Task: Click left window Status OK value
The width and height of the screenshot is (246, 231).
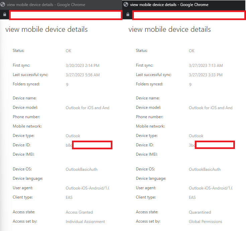Action: [68, 51]
